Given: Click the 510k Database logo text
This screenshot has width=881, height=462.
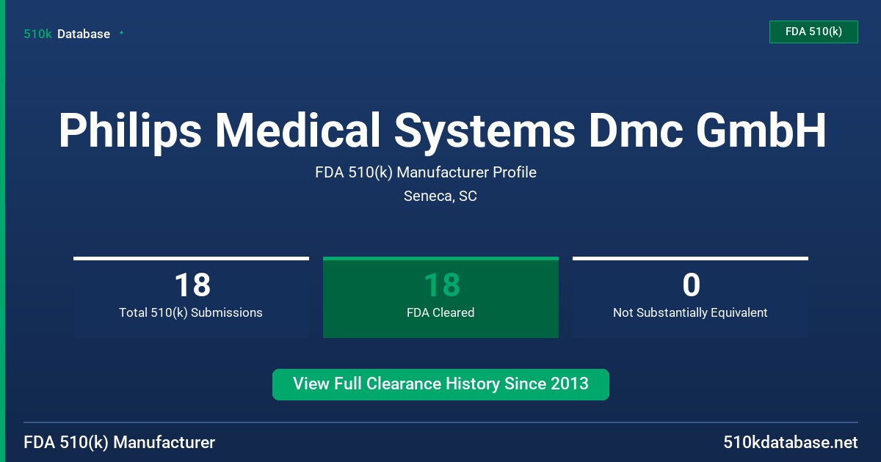Looking at the screenshot, I should 67,34.
